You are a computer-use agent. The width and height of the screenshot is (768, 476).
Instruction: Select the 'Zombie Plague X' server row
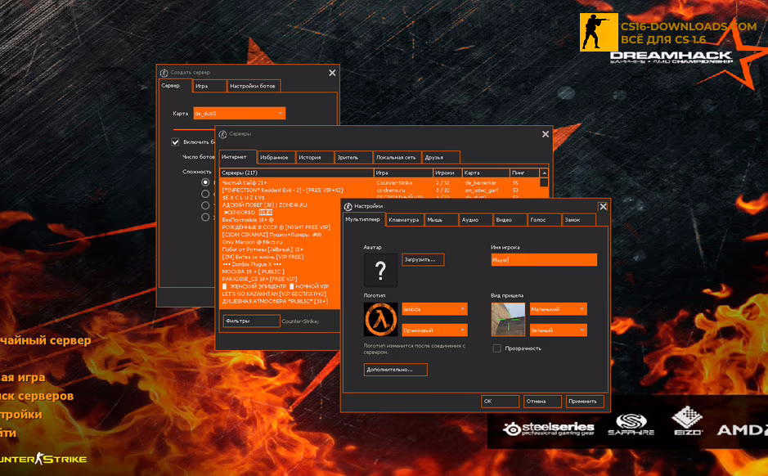281,264
